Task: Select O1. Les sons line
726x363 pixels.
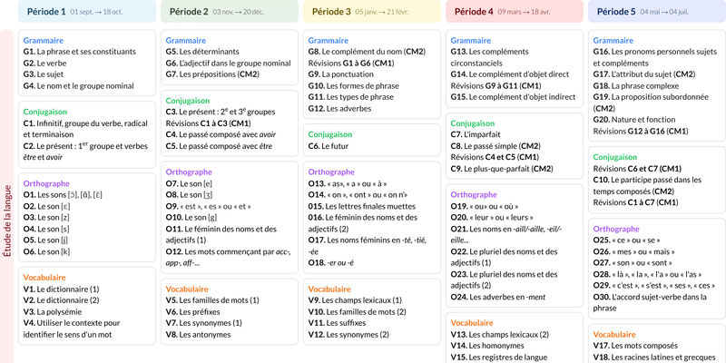Action: (x=63, y=195)
